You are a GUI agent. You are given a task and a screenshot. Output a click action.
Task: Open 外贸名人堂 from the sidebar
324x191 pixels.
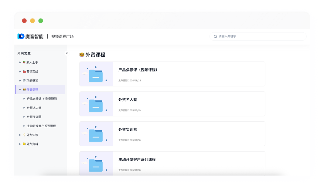click(34, 108)
